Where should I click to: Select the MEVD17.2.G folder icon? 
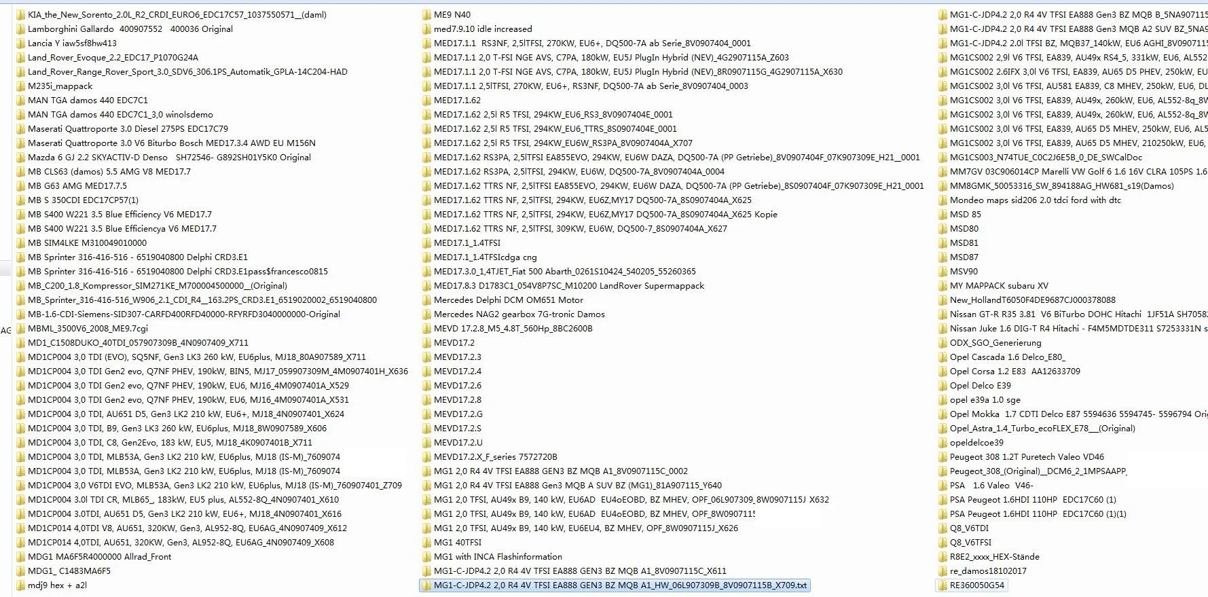(426, 414)
